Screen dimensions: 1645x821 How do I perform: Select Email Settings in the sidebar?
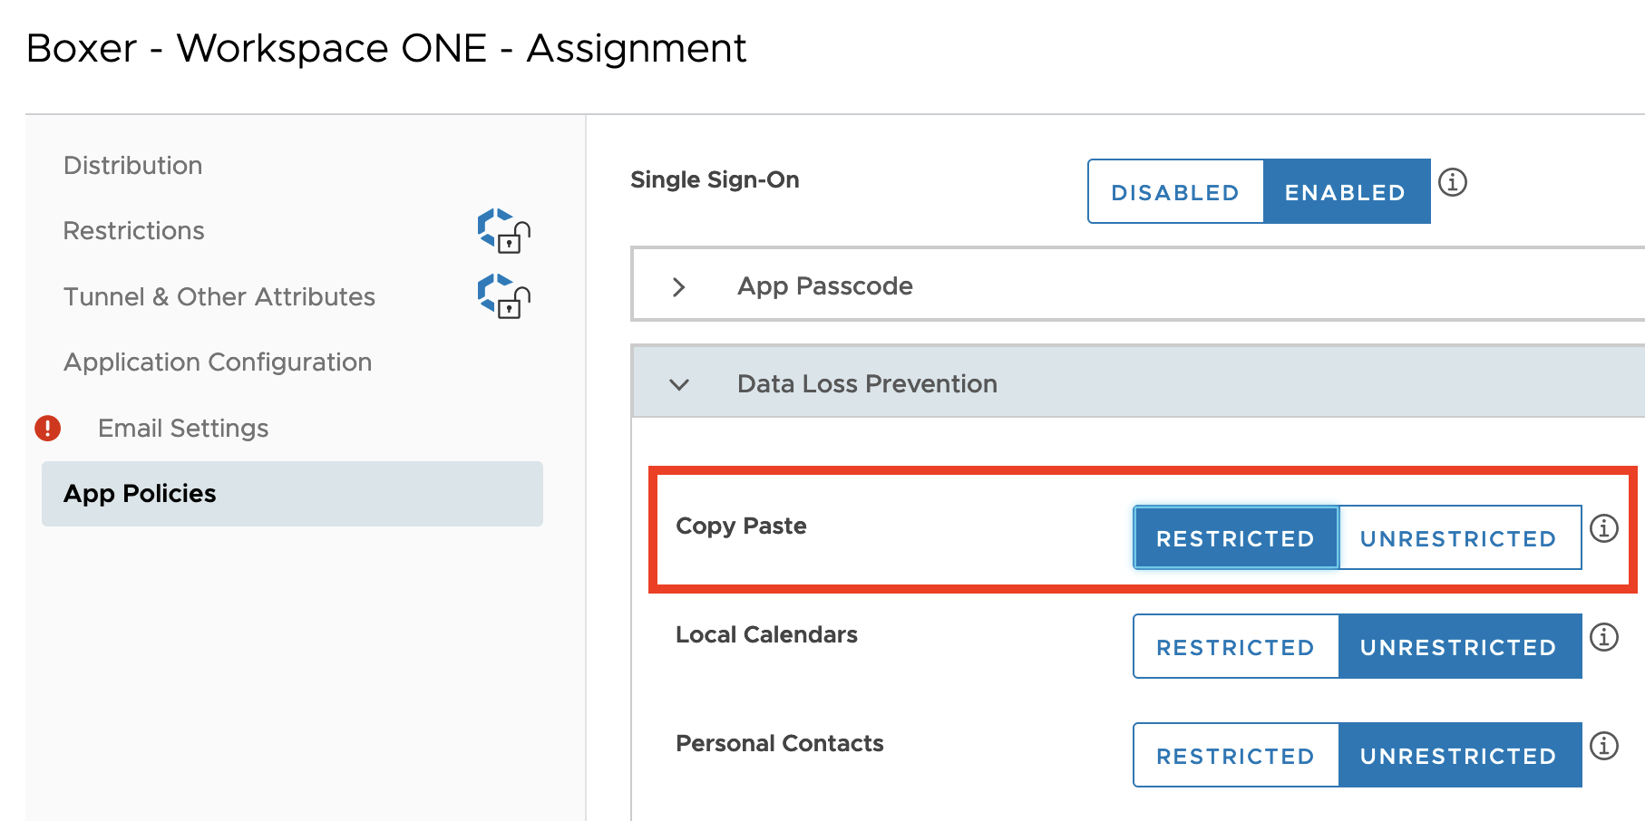point(181,427)
